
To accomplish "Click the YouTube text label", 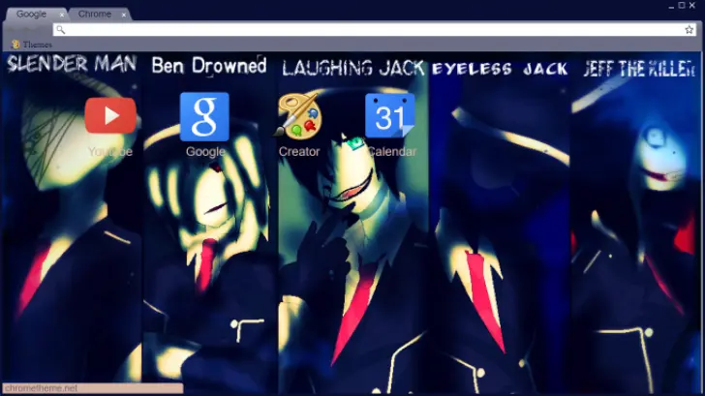I will [x=109, y=152].
